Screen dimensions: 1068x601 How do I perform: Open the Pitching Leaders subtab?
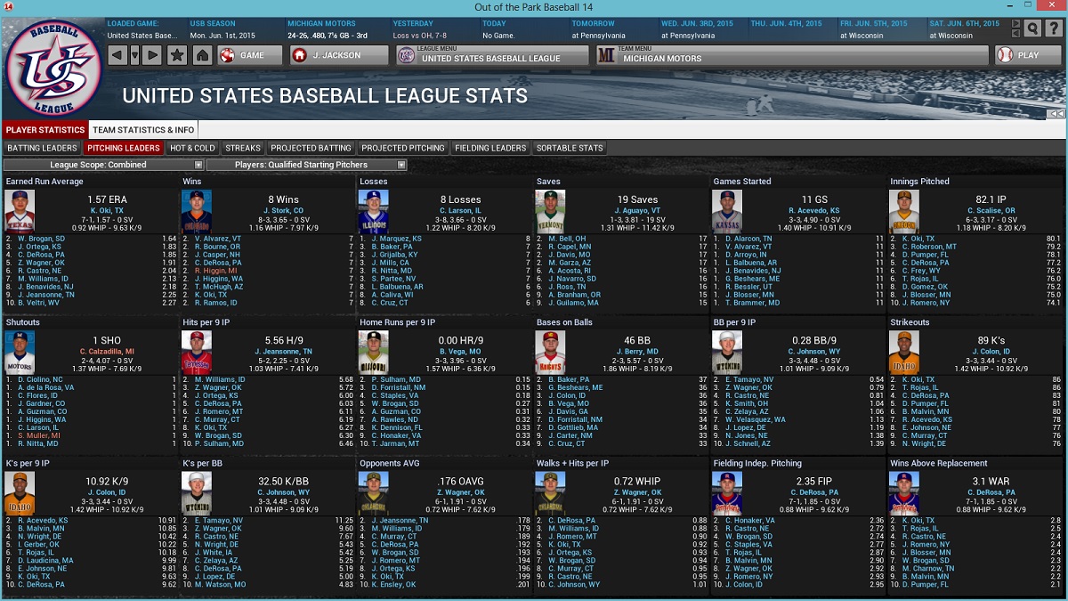124,148
